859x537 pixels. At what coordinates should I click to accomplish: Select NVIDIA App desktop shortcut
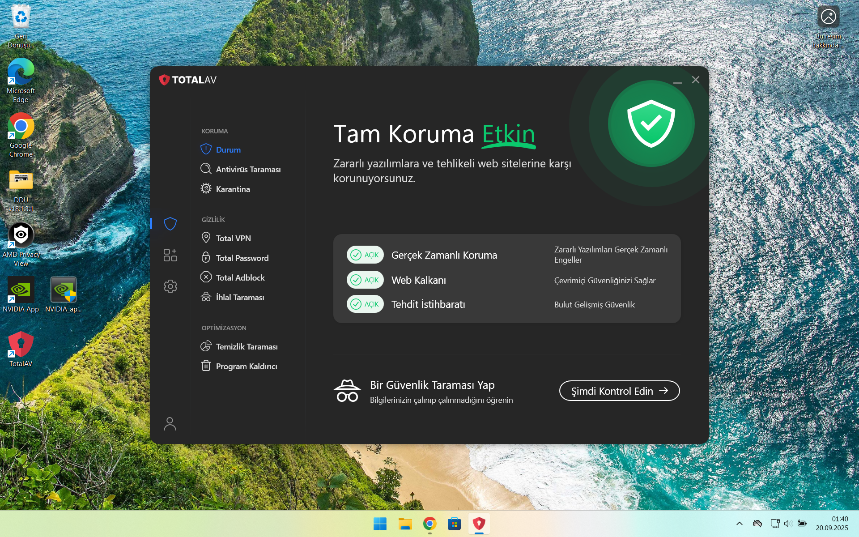pos(21,294)
